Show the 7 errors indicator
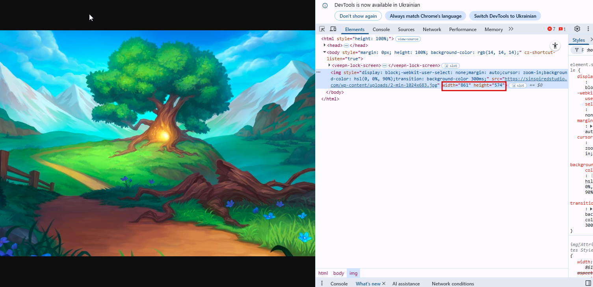Viewport: 593px width, 287px height. 551,29
